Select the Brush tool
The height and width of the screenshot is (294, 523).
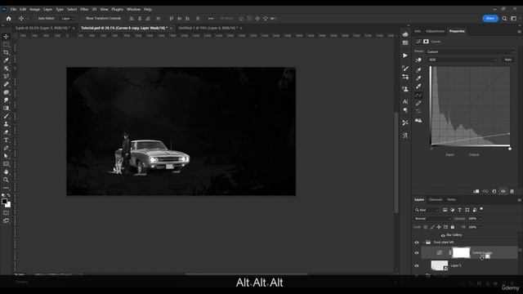(x=6, y=116)
